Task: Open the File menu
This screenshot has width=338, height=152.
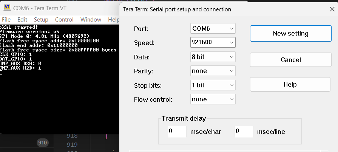Action: 6,20
